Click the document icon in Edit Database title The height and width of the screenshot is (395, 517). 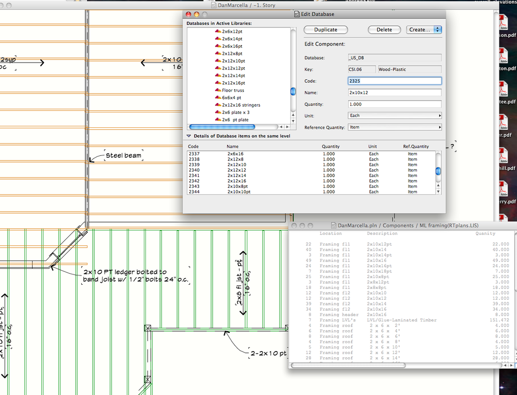(x=297, y=14)
